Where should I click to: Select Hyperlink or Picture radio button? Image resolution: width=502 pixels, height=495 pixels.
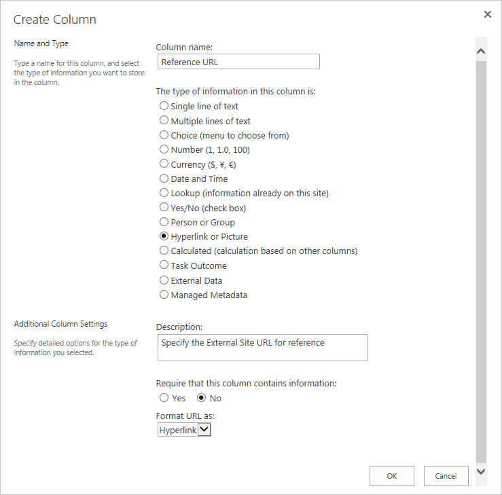click(164, 236)
